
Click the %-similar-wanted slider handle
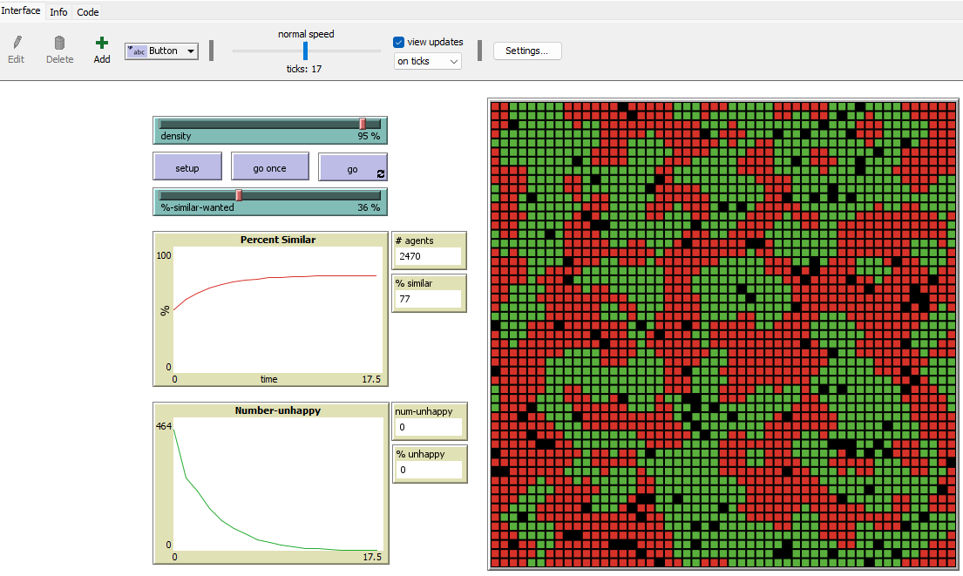[x=239, y=195]
